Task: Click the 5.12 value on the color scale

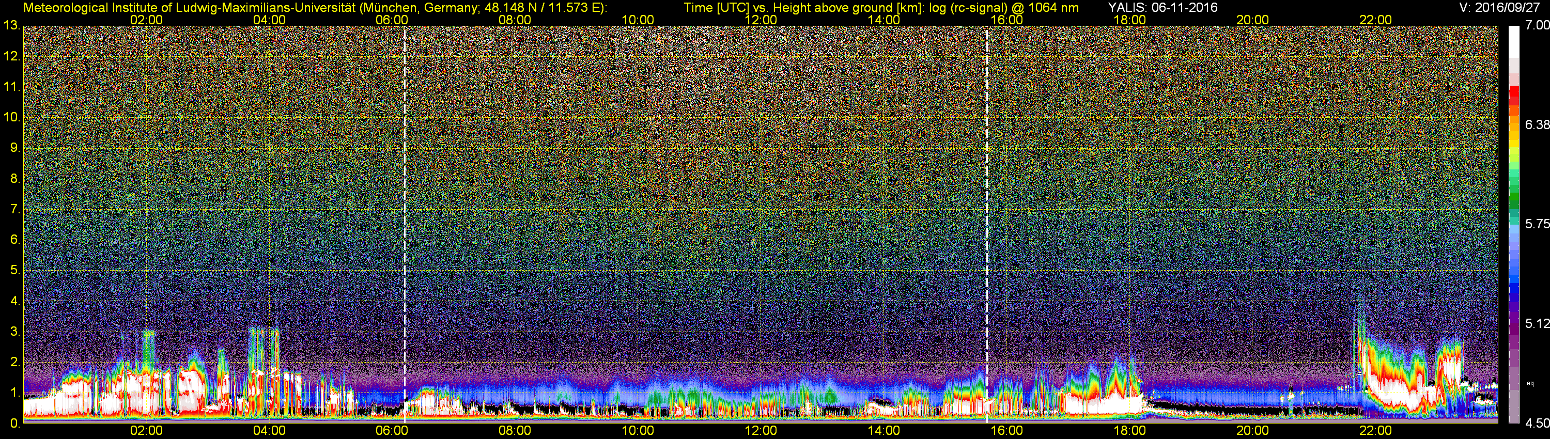Action: (1537, 323)
